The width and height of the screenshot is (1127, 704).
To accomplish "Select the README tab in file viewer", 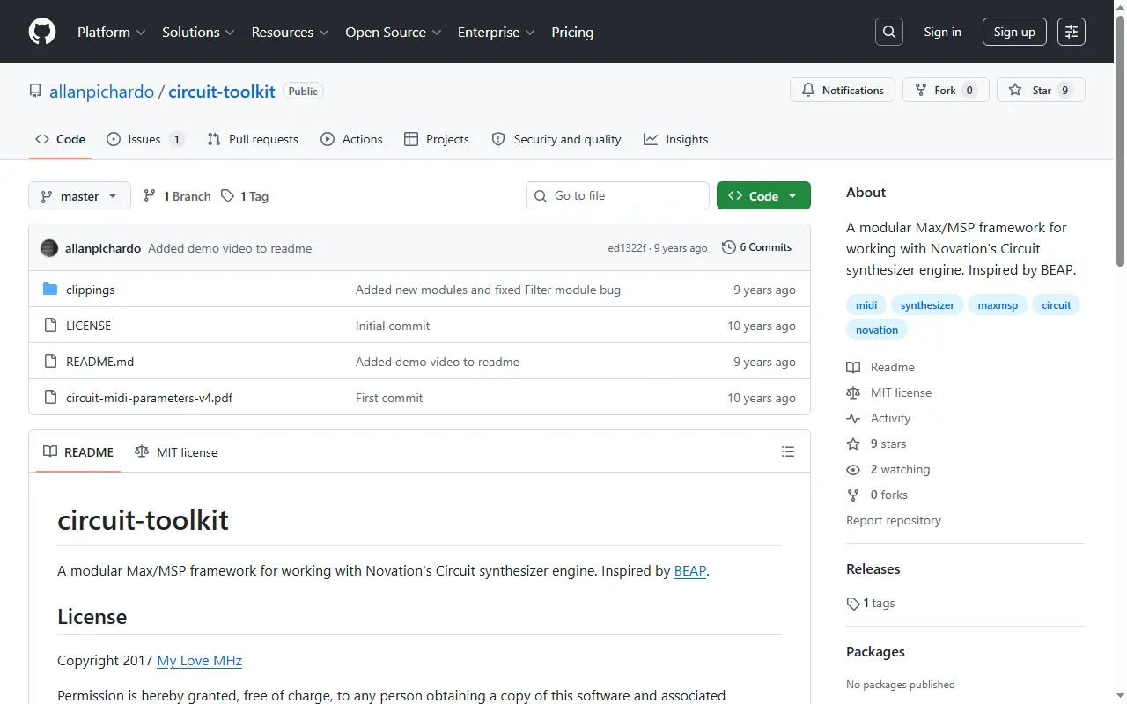I will click(78, 452).
